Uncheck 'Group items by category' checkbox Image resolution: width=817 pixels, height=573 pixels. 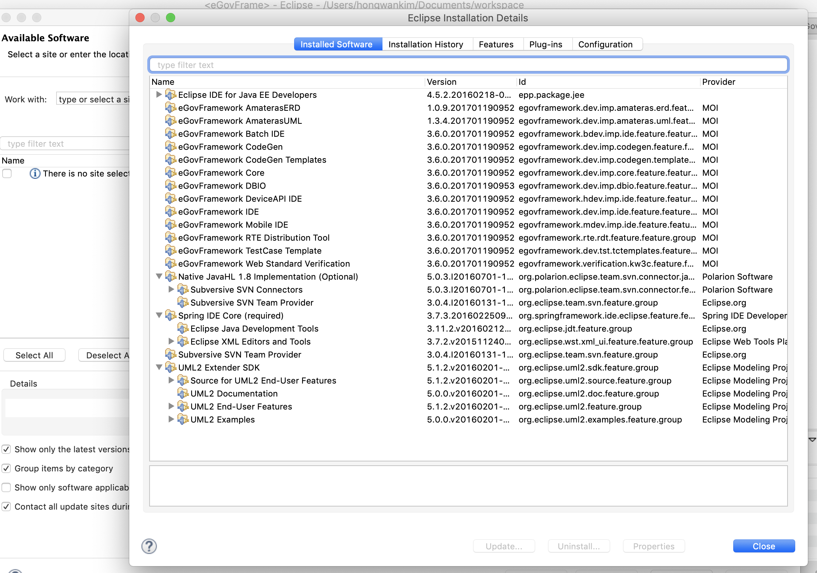pos(7,468)
